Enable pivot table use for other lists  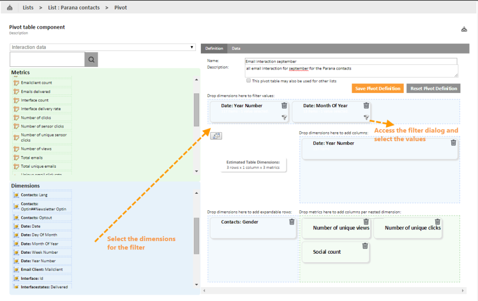249,81
